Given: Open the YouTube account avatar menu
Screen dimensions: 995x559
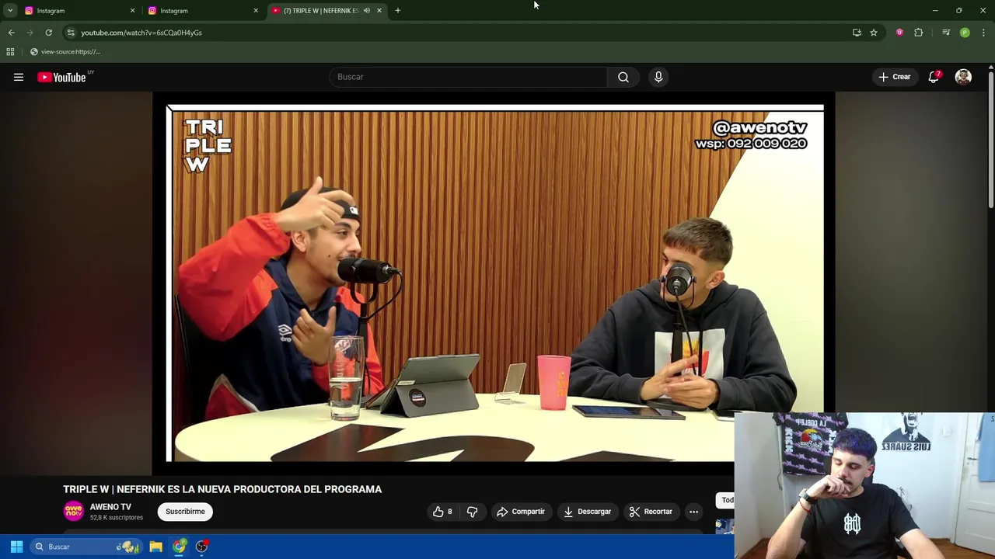Looking at the screenshot, I should pos(963,77).
